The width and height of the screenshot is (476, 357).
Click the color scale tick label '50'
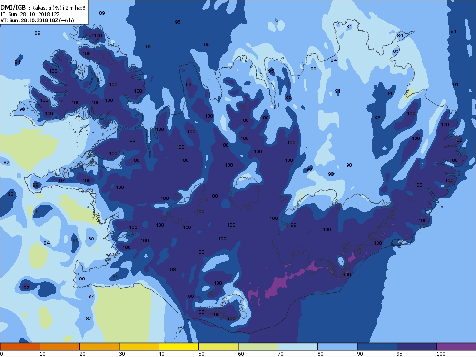pos(201,354)
